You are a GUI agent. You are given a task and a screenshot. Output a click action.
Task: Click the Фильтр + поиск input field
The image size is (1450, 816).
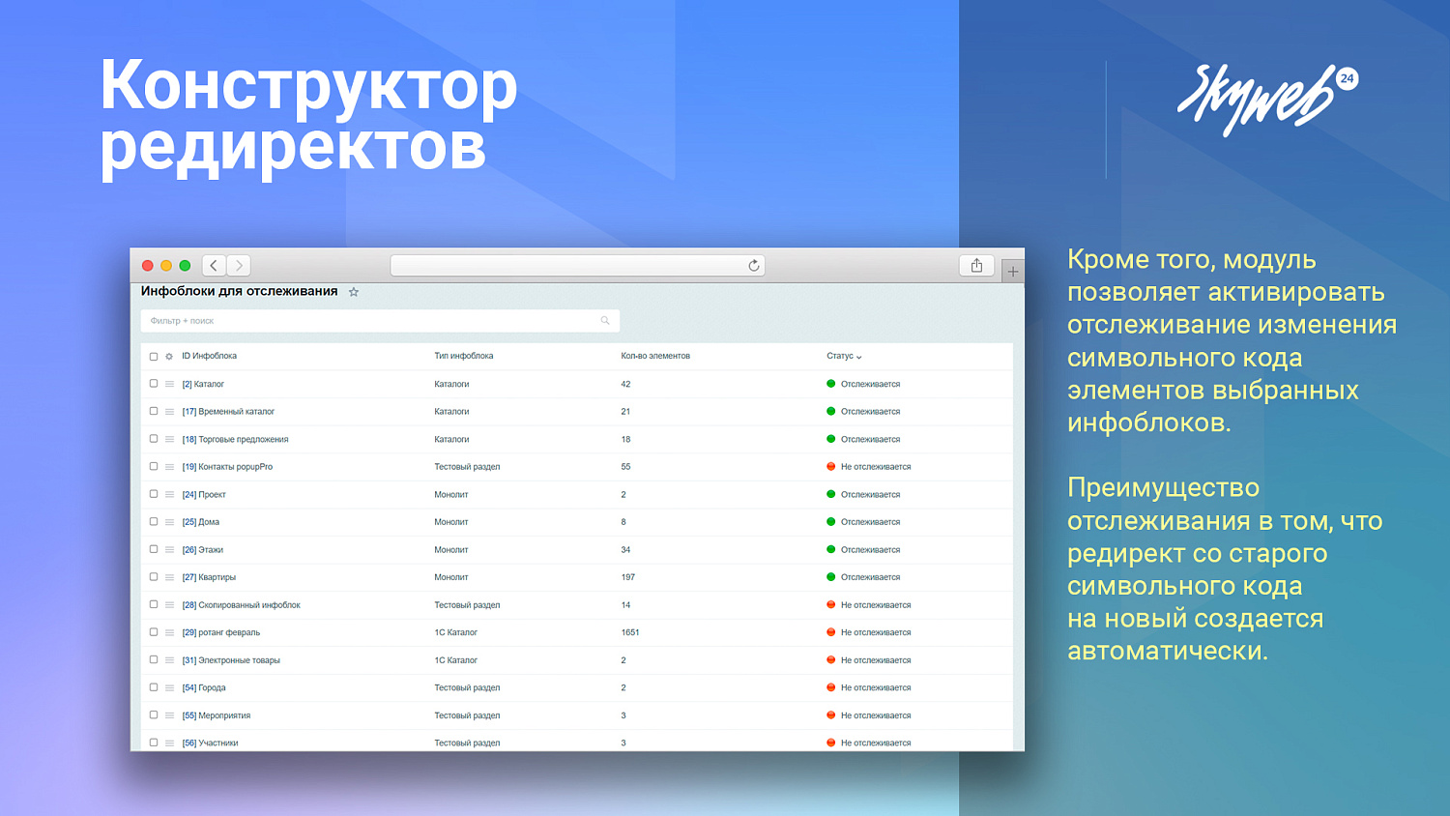click(377, 320)
